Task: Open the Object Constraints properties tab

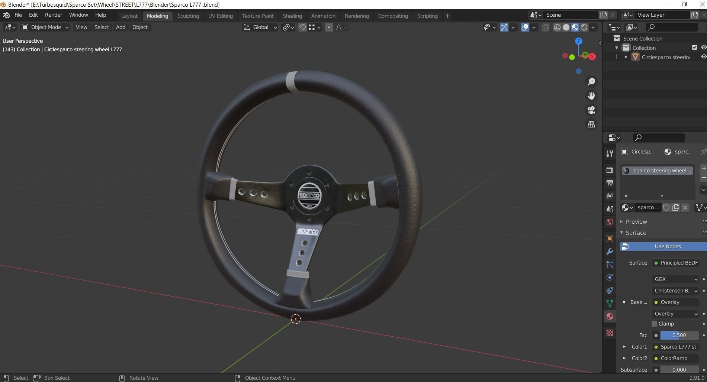Action: [x=610, y=291]
